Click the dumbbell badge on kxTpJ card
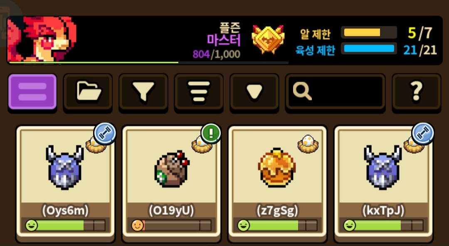The height and width of the screenshot is (246, 449). pos(423,133)
